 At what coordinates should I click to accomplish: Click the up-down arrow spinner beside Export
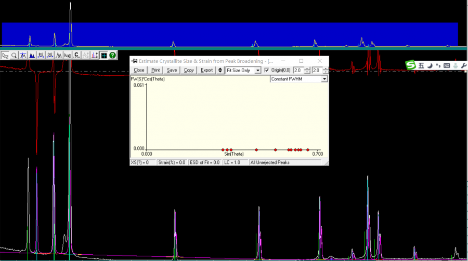220,70
